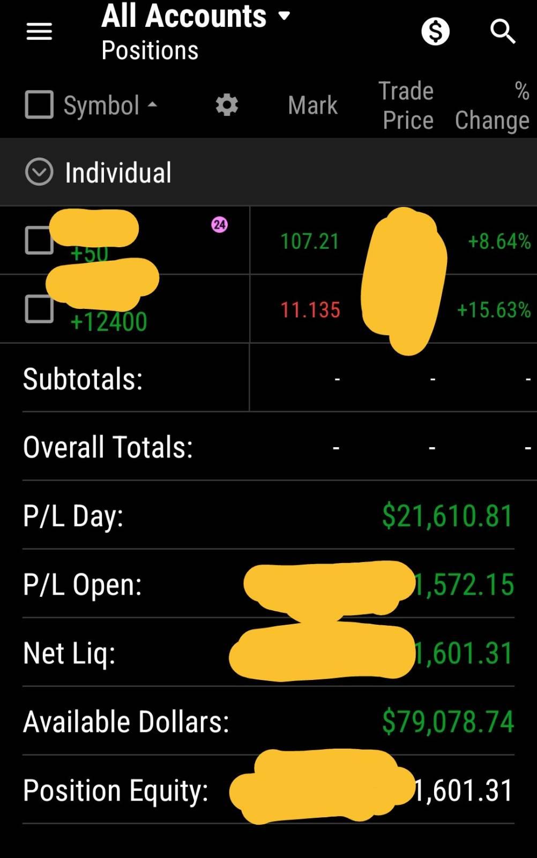Tap the pink 24 badge icon
Screen dimensions: 537x858
click(220, 225)
